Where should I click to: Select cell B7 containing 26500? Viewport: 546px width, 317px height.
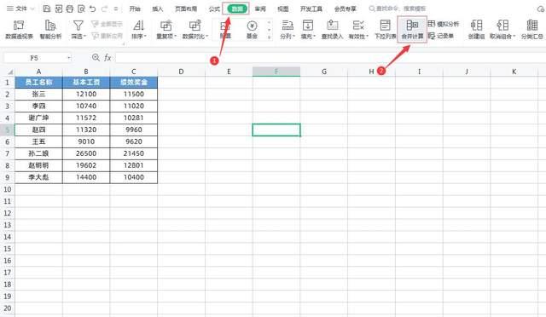click(86, 153)
